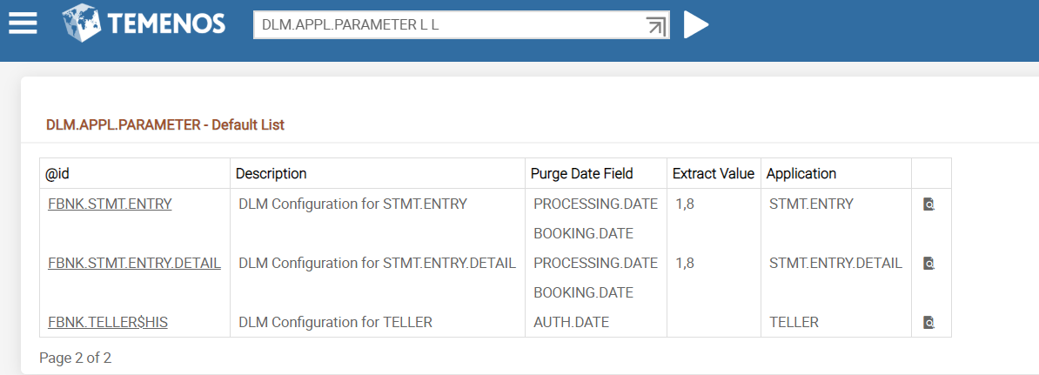
Task: View record details for FBNK.STMT.ENTRY.DETAIL row
Action: pyautogui.click(x=928, y=263)
